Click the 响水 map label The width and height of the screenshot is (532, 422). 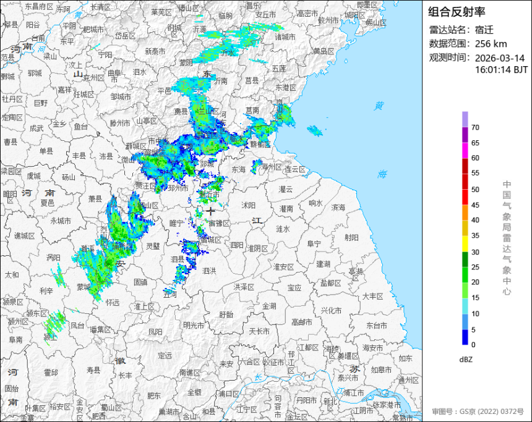pyautogui.click(x=315, y=203)
